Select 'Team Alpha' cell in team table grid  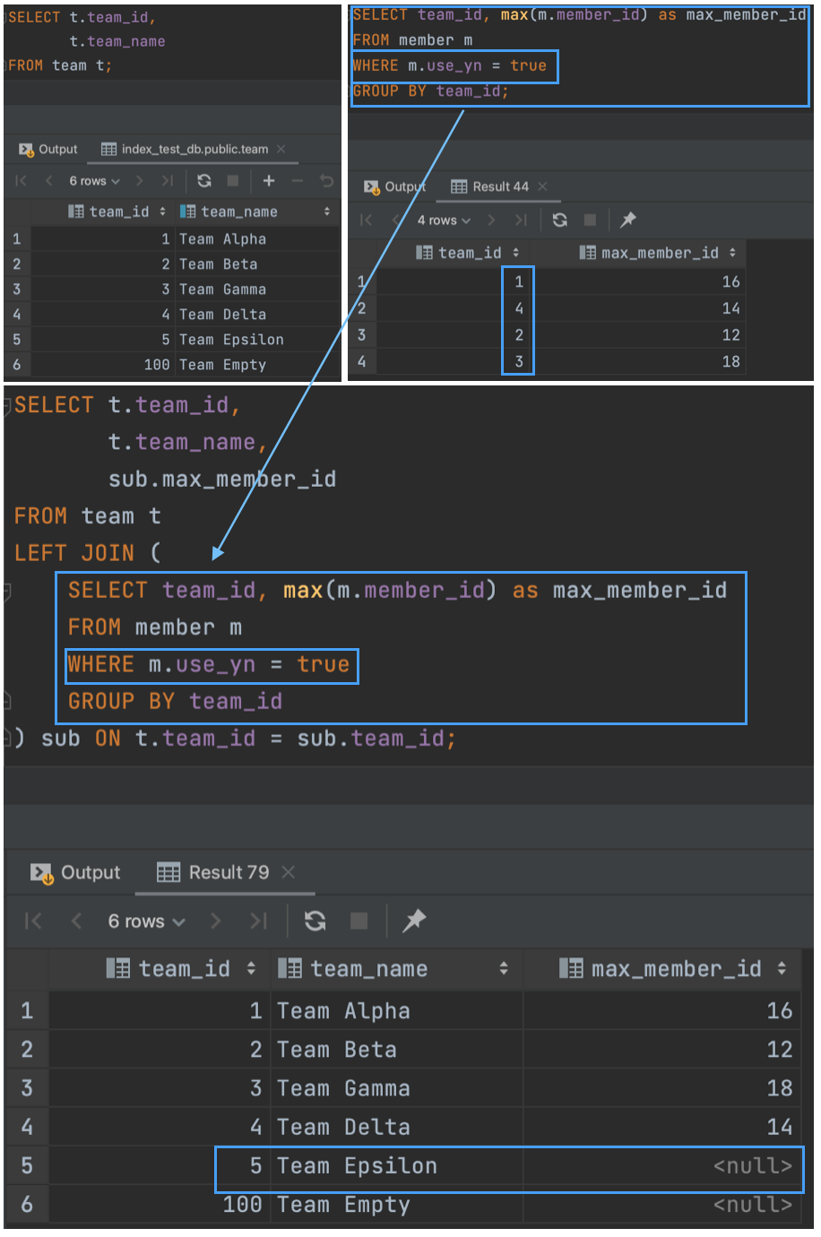[x=256, y=239]
